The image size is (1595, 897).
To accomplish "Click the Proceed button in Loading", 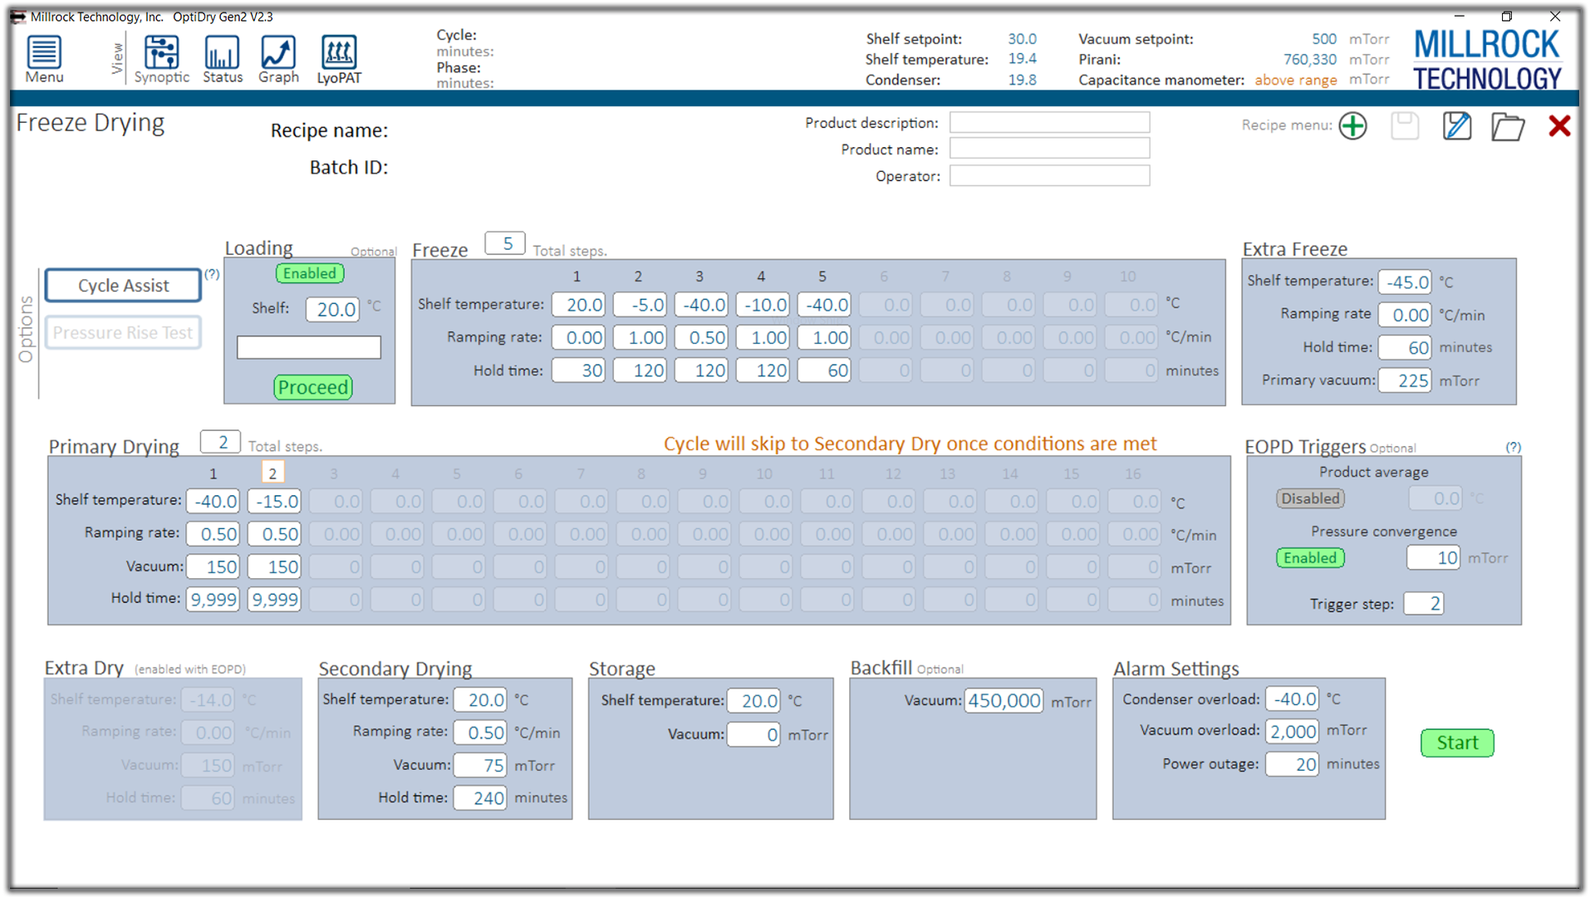I will (313, 387).
